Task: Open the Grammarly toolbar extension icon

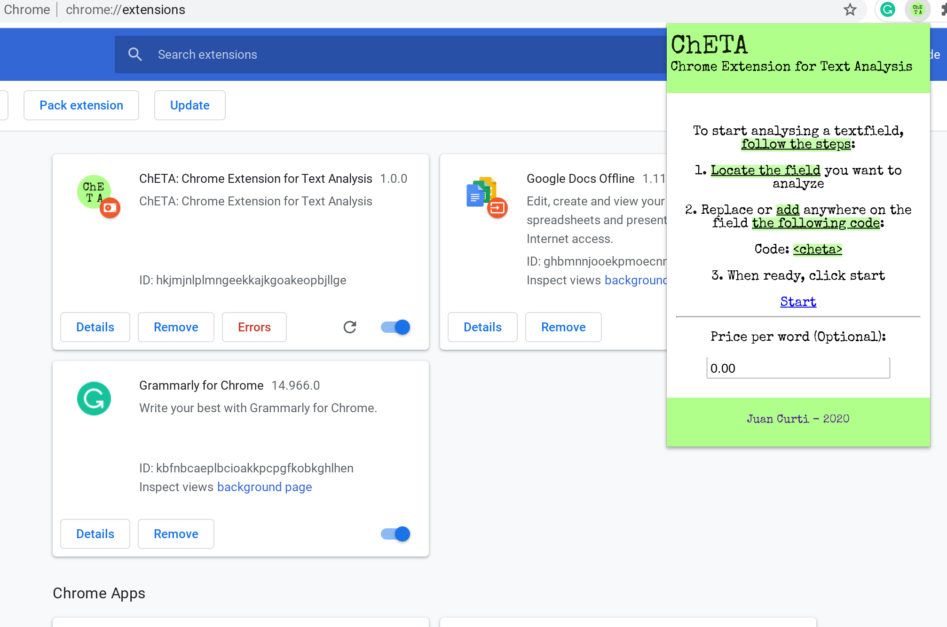Action: tap(887, 10)
